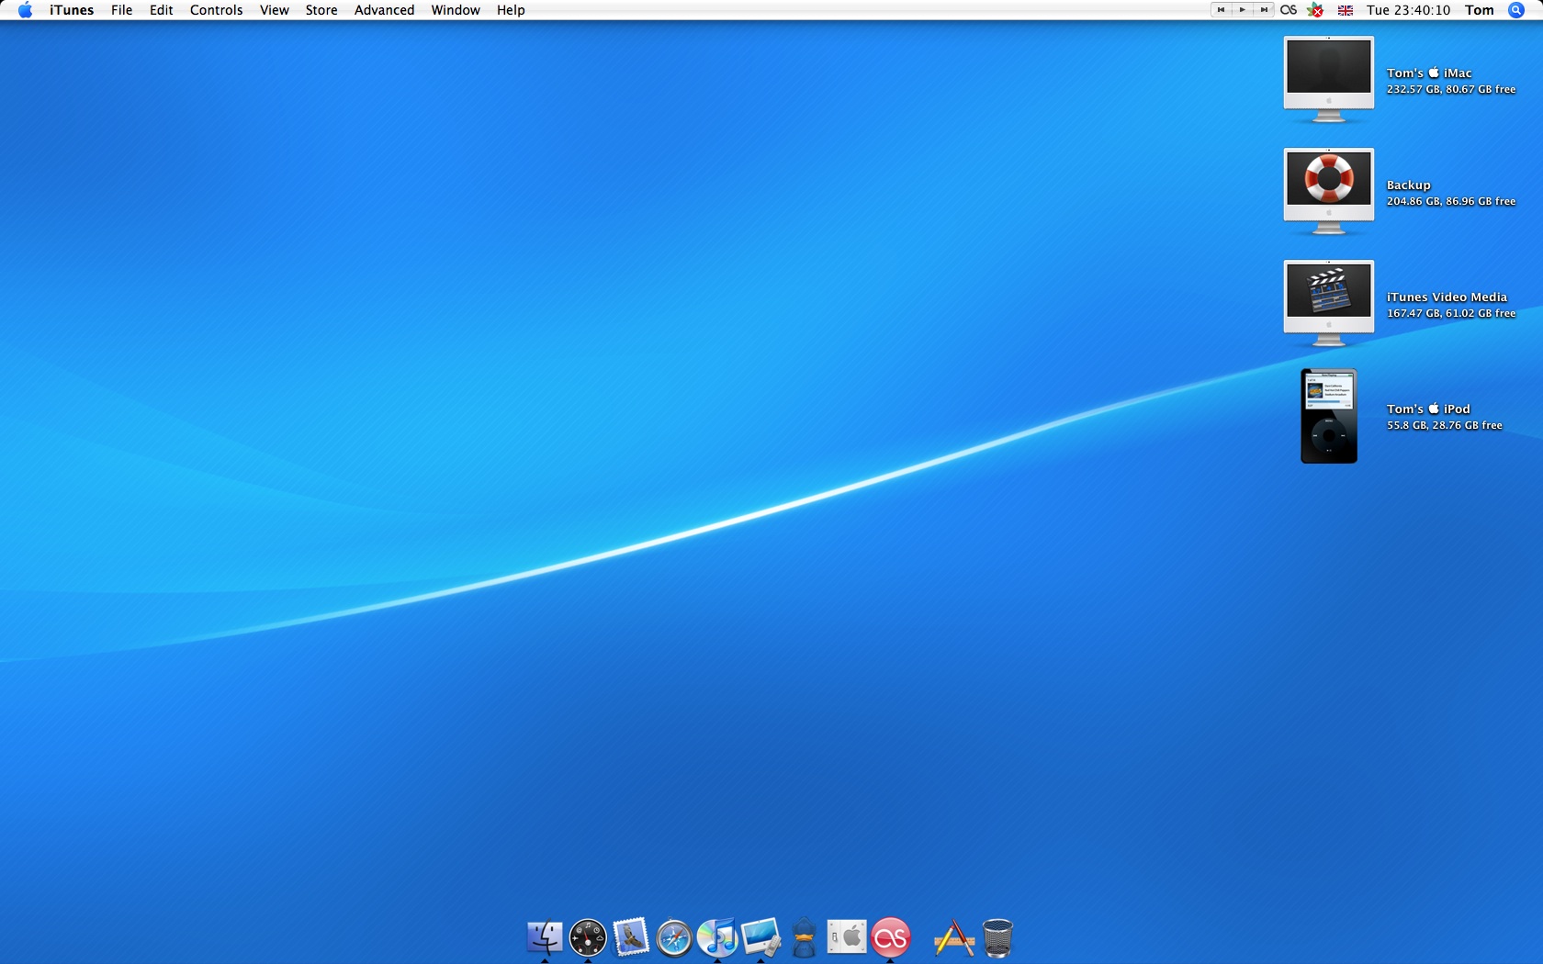This screenshot has width=1543, height=964.
Task: Click the Tom's iPod label
Action: [x=1428, y=409]
